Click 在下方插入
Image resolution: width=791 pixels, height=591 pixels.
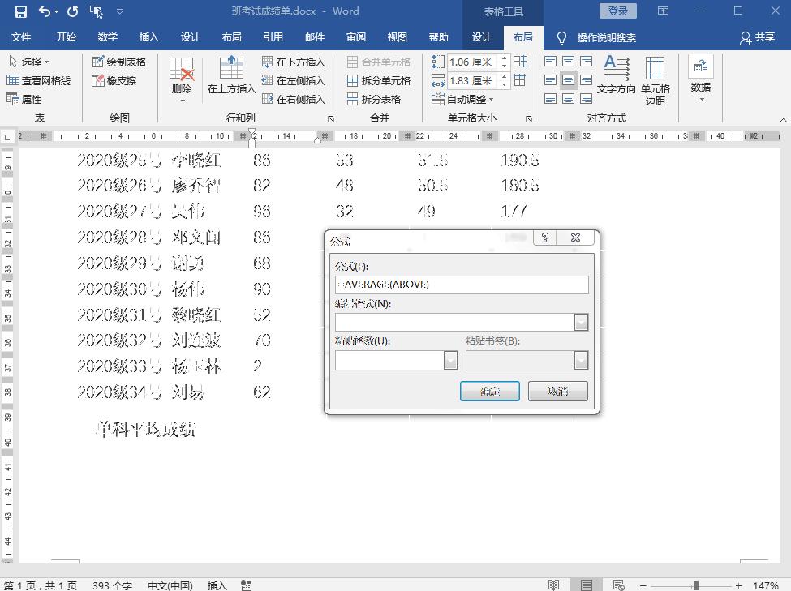click(x=294, y=62)
